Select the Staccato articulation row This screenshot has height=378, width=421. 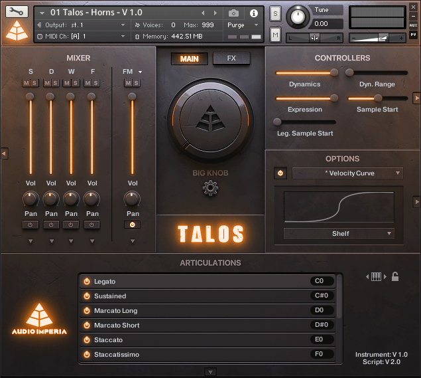pyautogui.click(x=208, y=339)
